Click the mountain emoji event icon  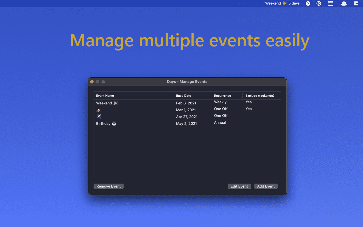[x=98, y=110]
